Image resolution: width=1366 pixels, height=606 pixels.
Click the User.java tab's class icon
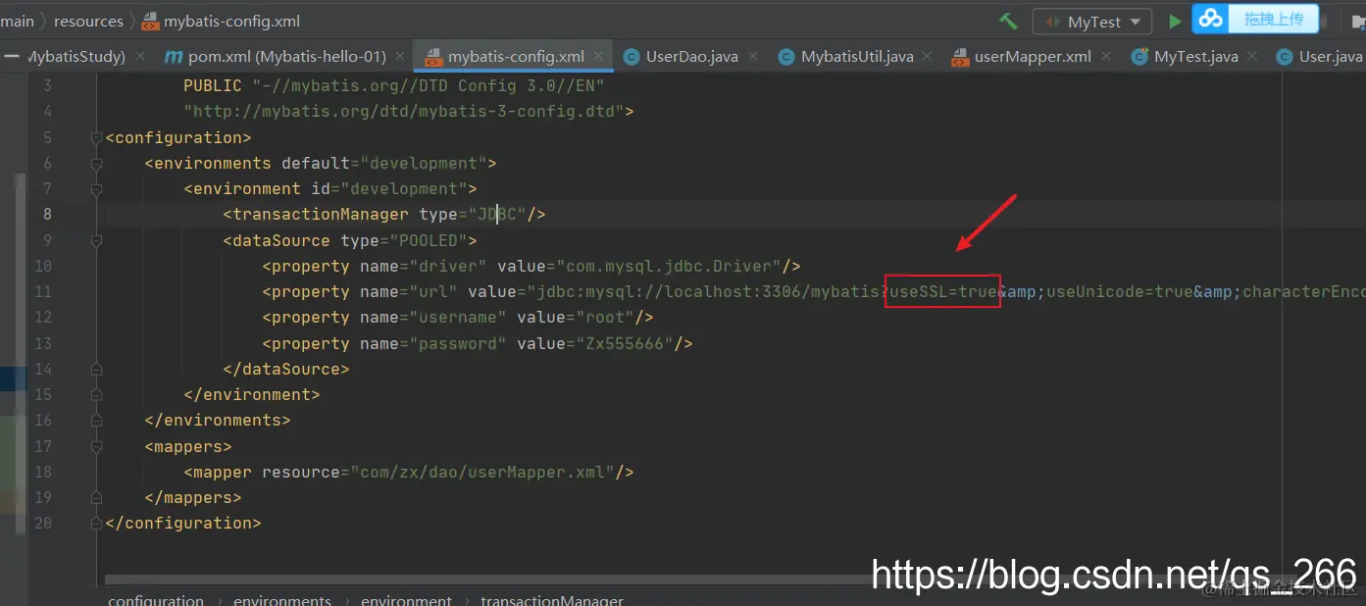(1284, 57)
